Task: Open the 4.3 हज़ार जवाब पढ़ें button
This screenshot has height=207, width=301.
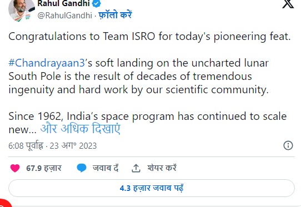Action: (x=152, y=188)
